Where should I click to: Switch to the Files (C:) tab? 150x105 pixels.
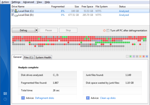coord(28,57)
